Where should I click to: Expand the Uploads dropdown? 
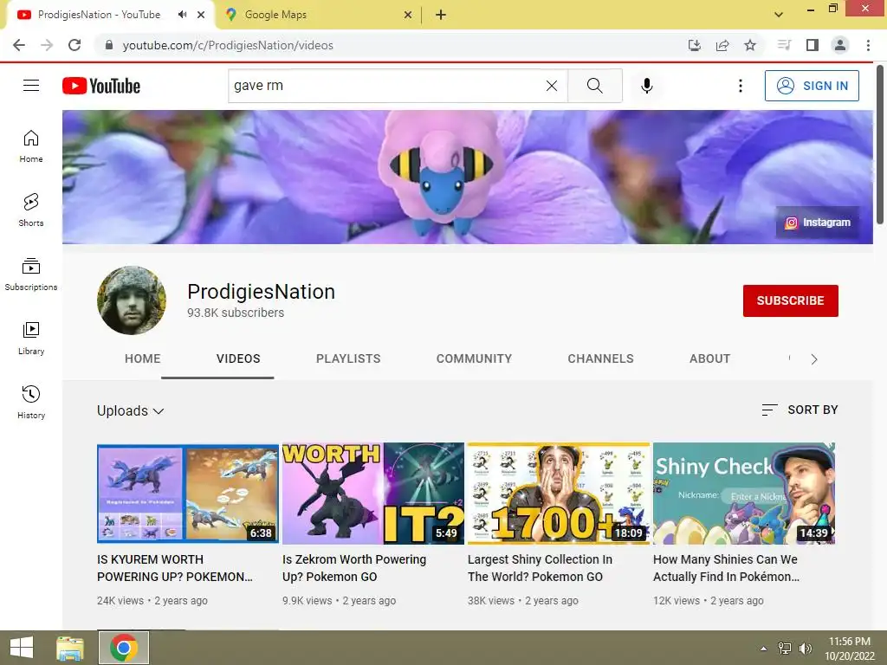[131, 410]
